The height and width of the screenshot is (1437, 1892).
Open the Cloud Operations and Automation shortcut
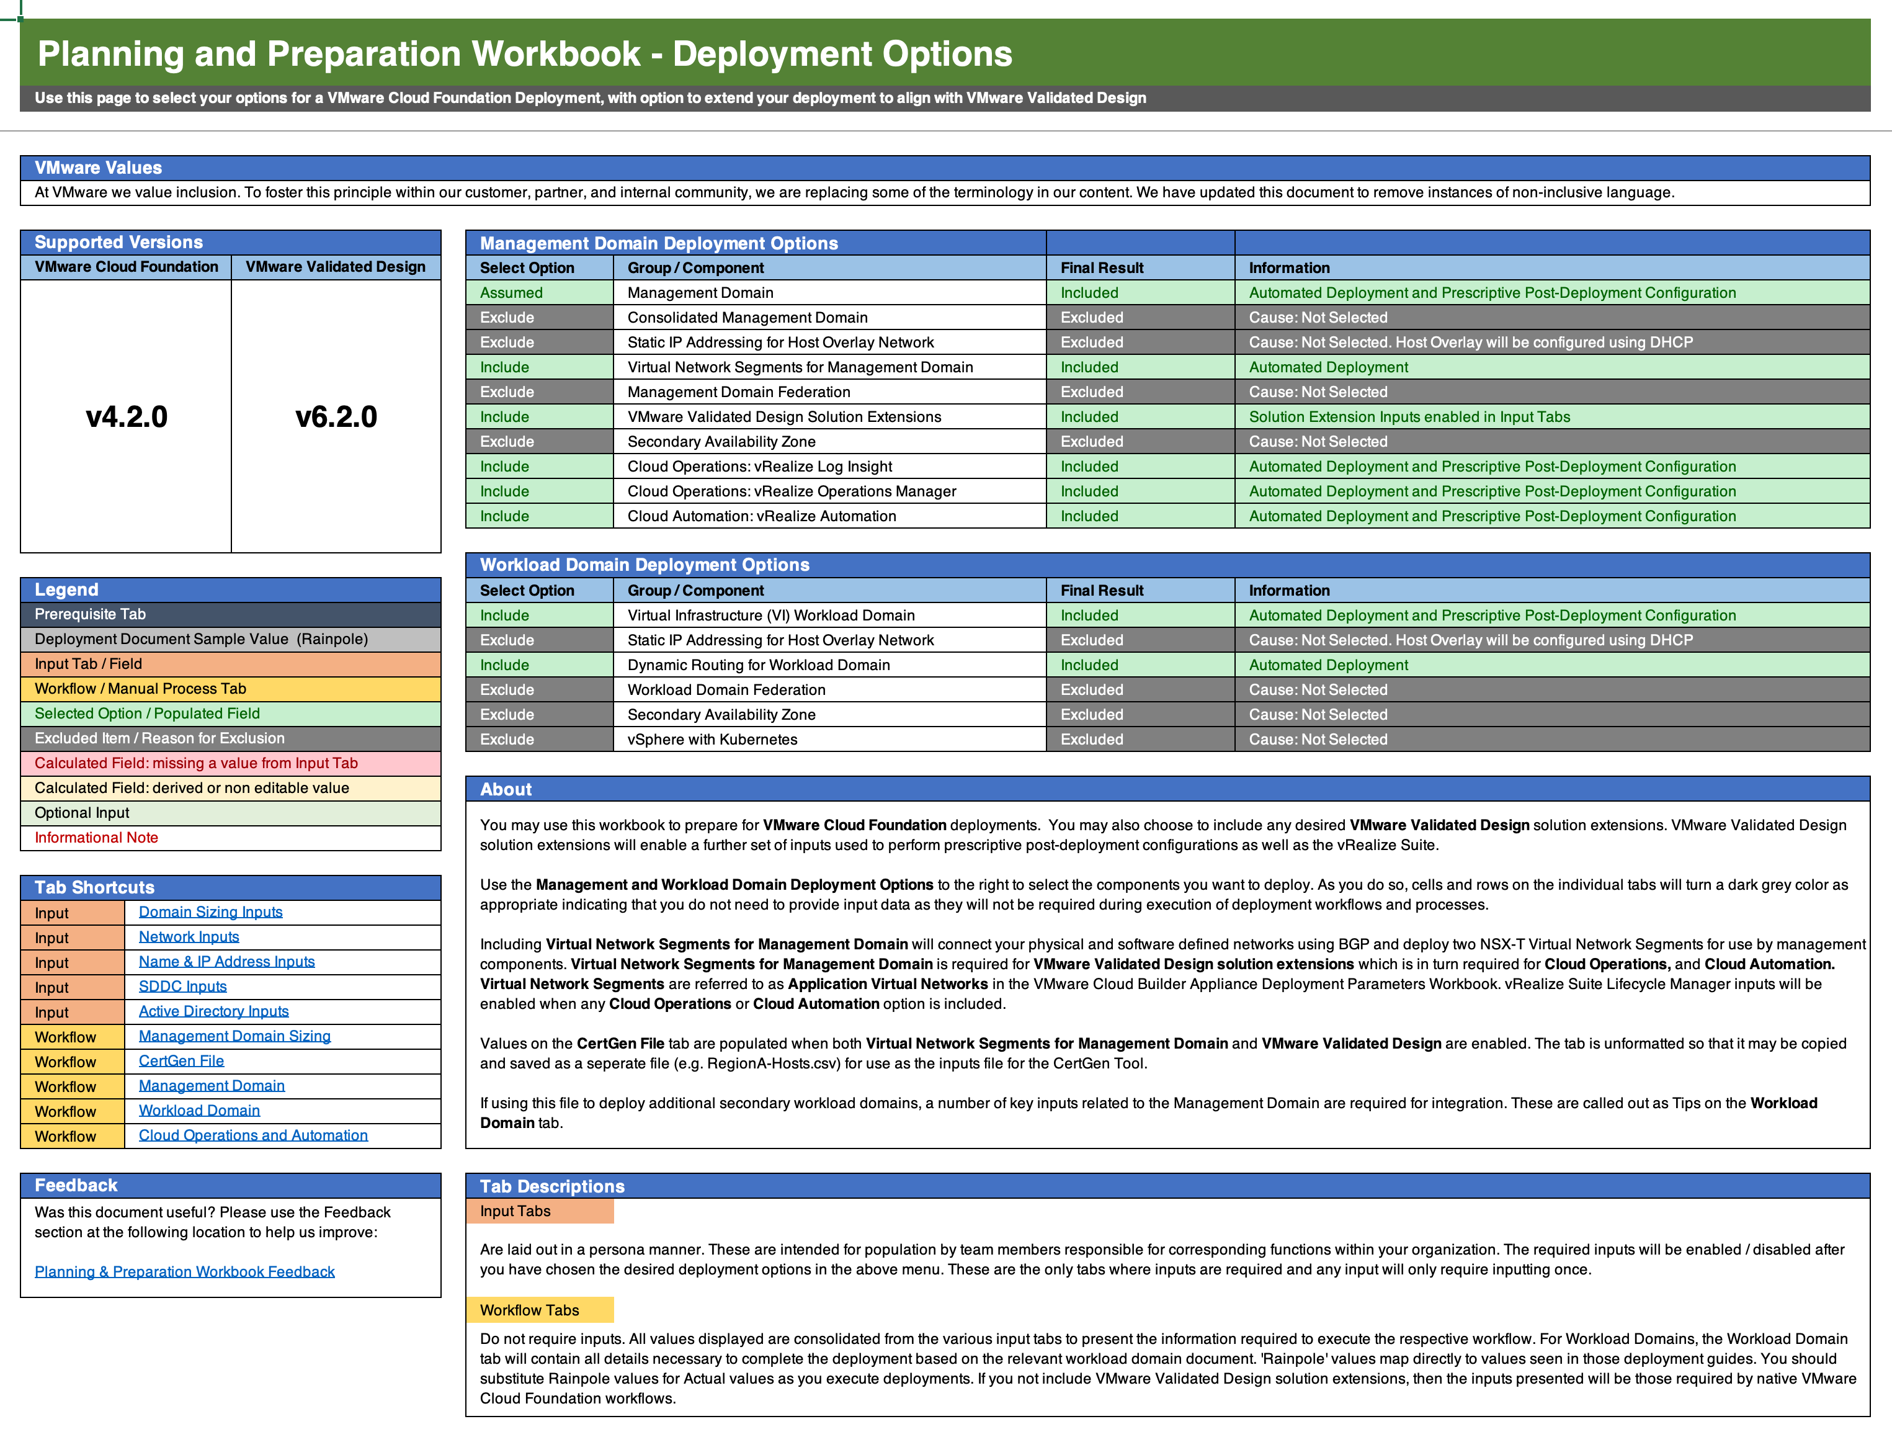253,1135
